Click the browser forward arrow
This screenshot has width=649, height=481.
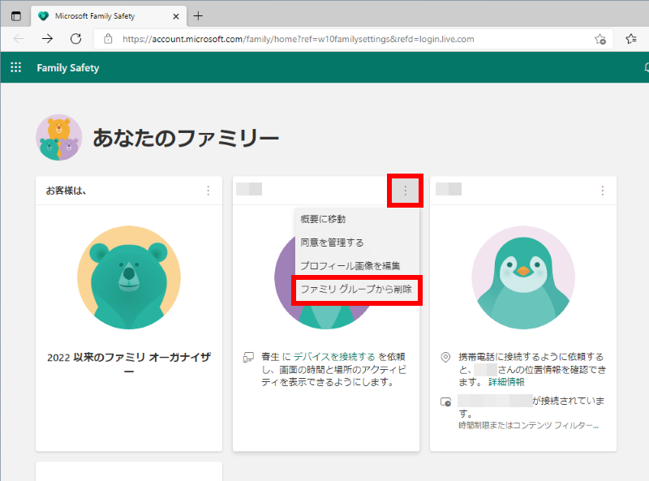47,39
